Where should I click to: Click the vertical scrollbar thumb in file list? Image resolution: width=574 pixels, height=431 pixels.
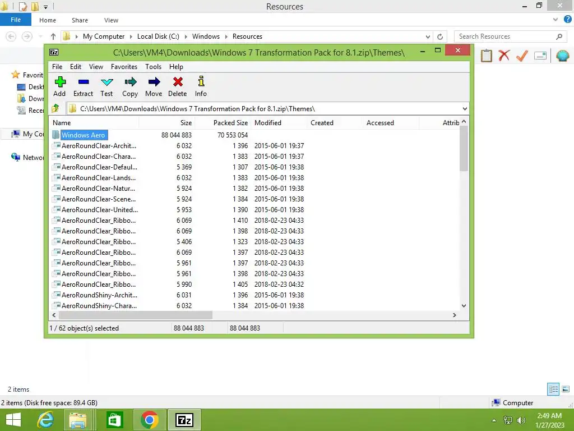pos(464,149)
